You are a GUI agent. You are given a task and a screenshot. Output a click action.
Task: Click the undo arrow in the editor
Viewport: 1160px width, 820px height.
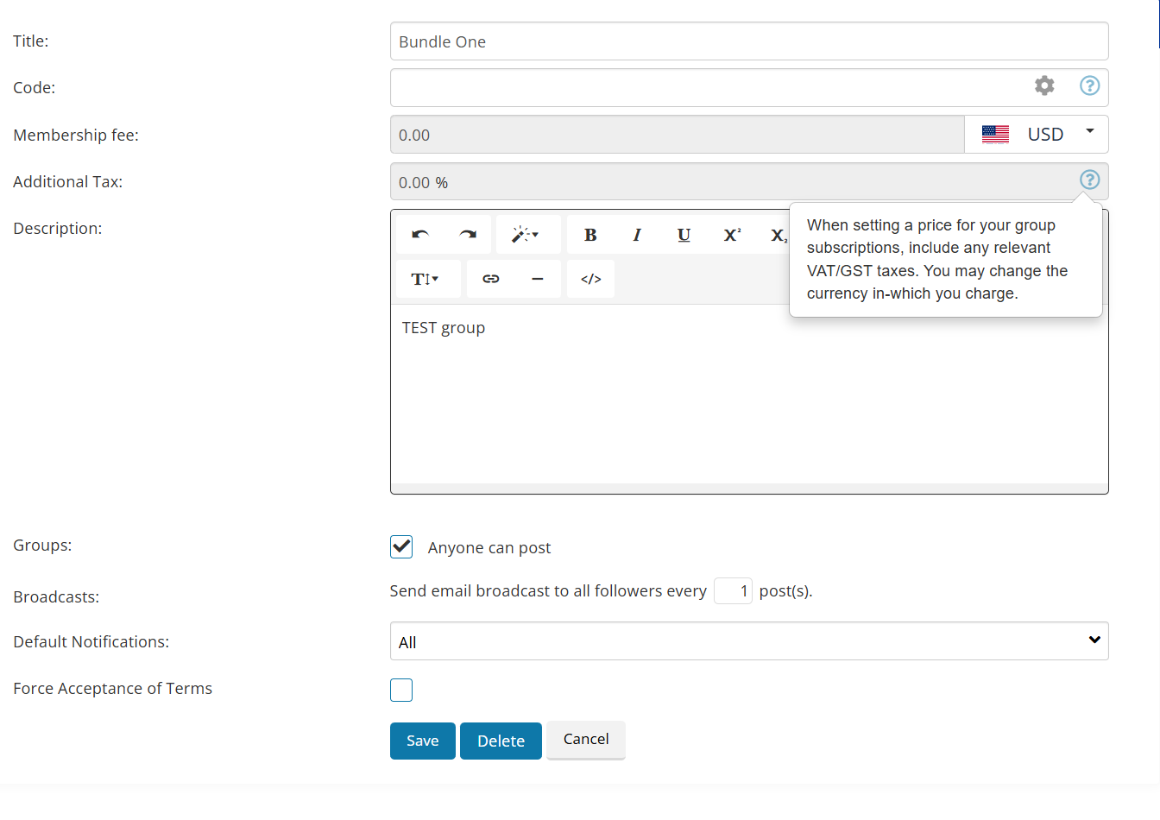click(x=420, y=235)
